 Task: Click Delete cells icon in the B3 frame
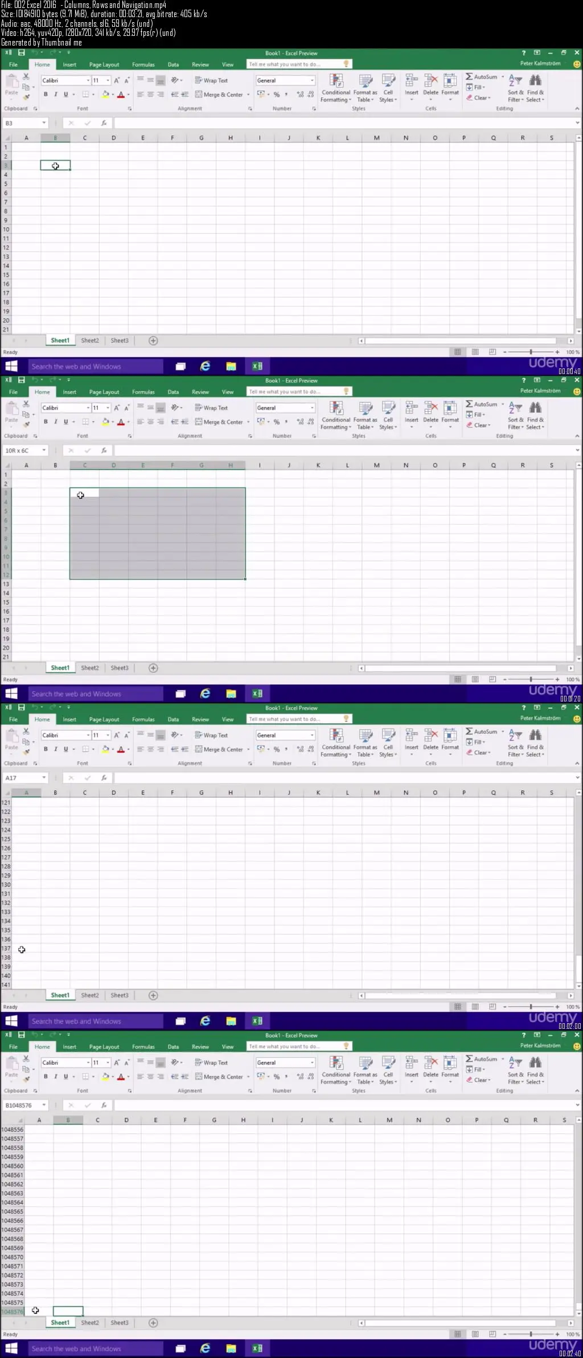click(x=431, y=80)
